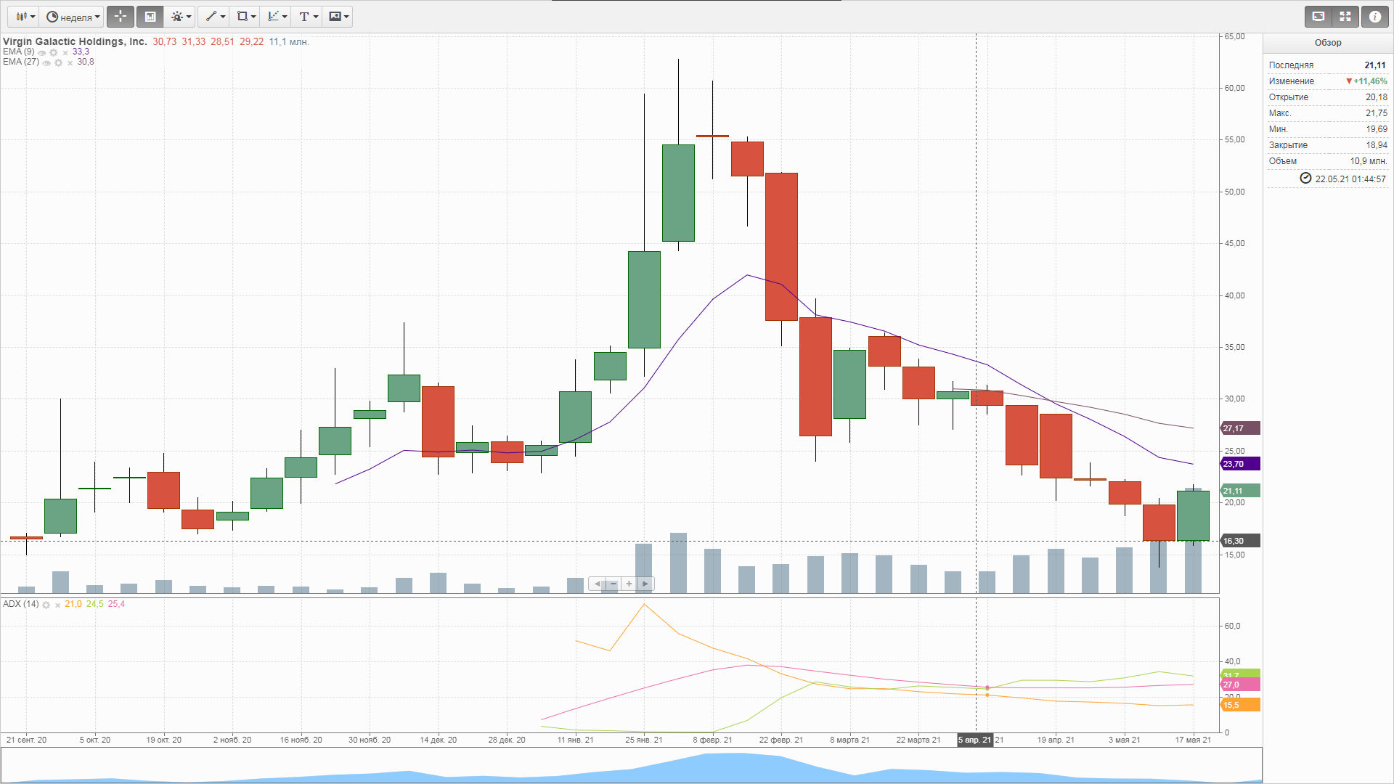Remove the EMA (27) indicator
1394x784 pixels.
70,63
